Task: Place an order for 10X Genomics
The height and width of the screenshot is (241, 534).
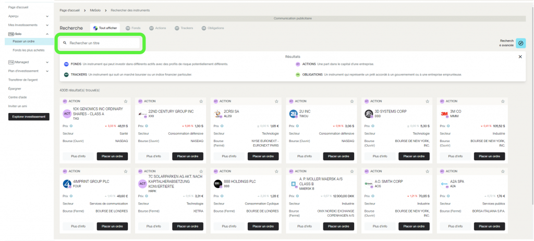Action: tap(113, 156)
